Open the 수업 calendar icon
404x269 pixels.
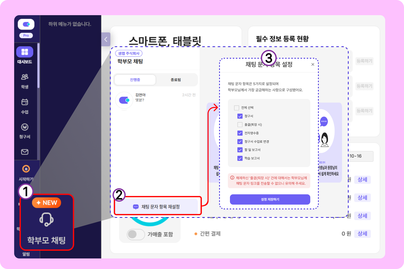pyautogui.click(x=25, y=102)
